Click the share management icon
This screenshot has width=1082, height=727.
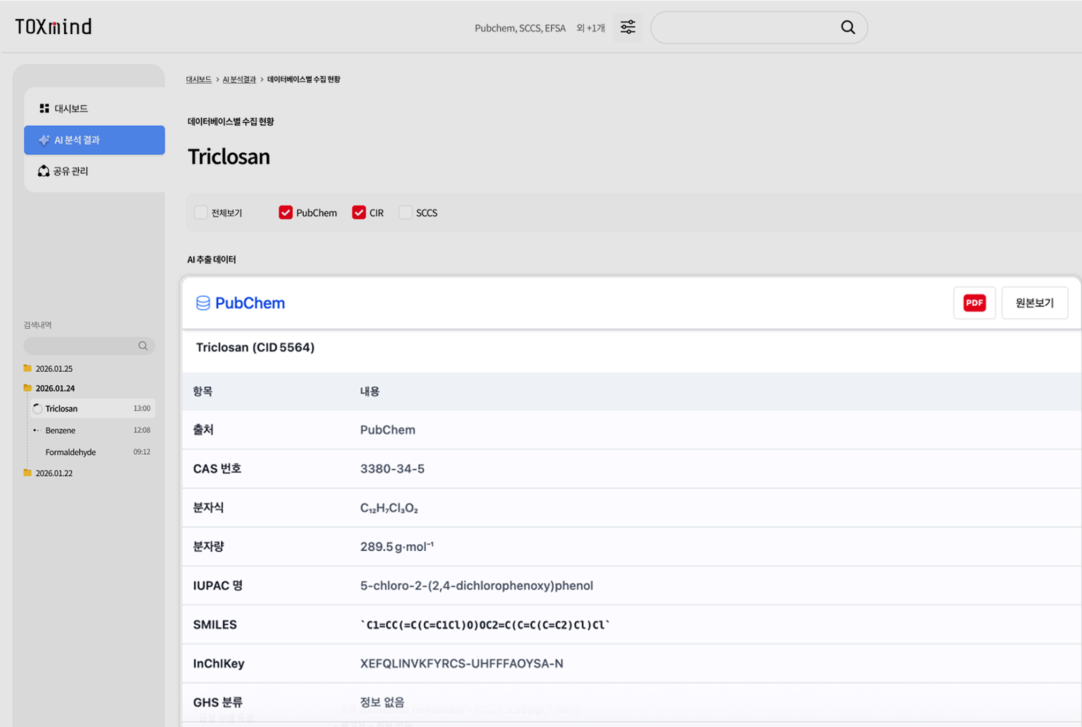pyautogui.click(x=43, y=171)
